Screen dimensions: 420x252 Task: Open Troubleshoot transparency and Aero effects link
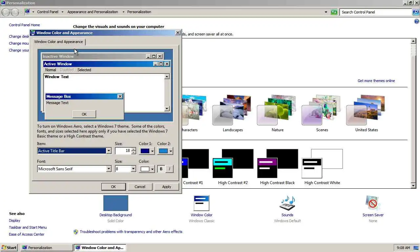point(131,232)
